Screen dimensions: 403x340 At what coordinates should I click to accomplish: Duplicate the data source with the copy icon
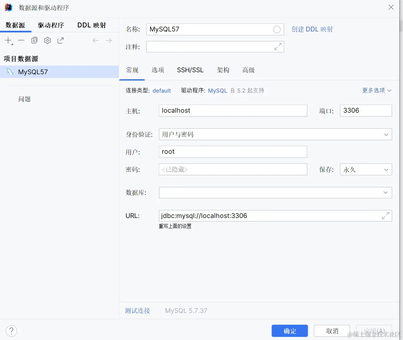point(34,40)
